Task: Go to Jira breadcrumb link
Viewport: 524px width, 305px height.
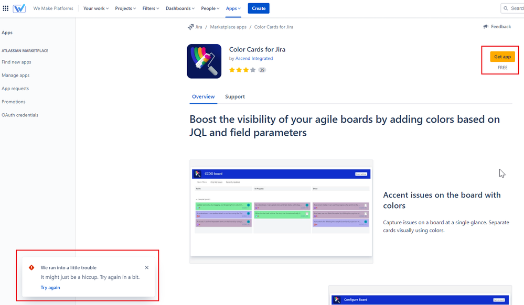Action: tap(198, 27)
